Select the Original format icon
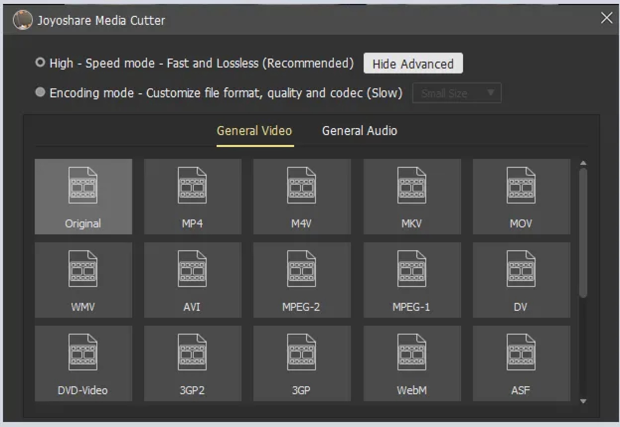The height and width of the screenshot is (427, 620). click(83, 197)
